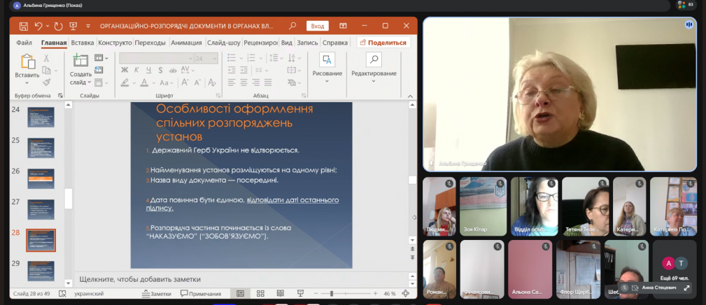Screen dimensions: 706x305
Task: Click the Paste (Вставить) clipboard icon
Action: 27,64
